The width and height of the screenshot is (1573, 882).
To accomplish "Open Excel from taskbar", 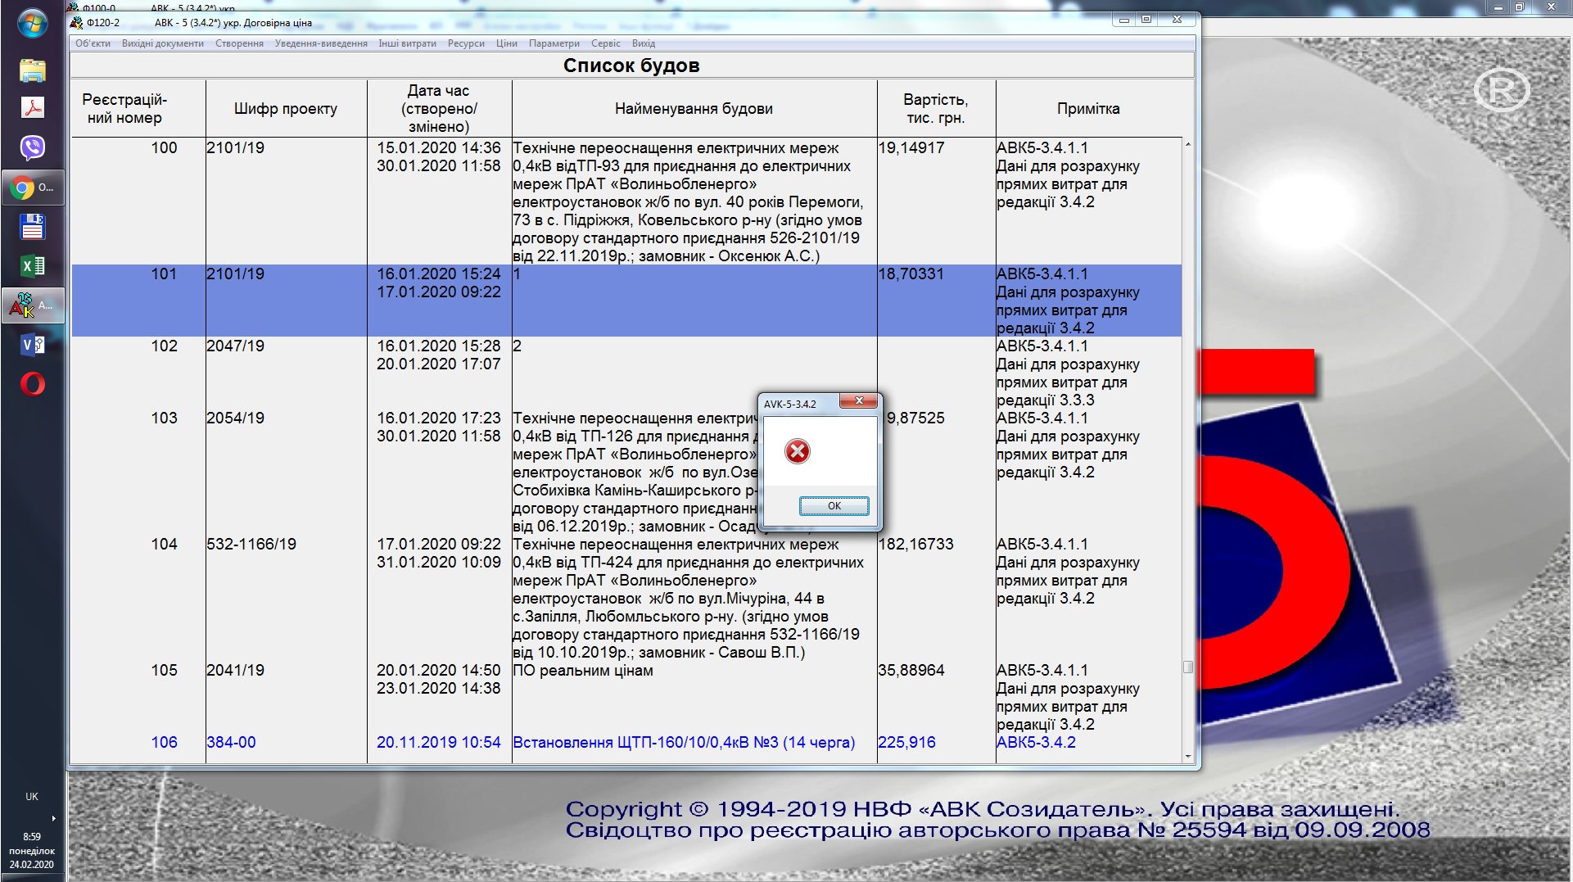I will (x=32, y=266).
